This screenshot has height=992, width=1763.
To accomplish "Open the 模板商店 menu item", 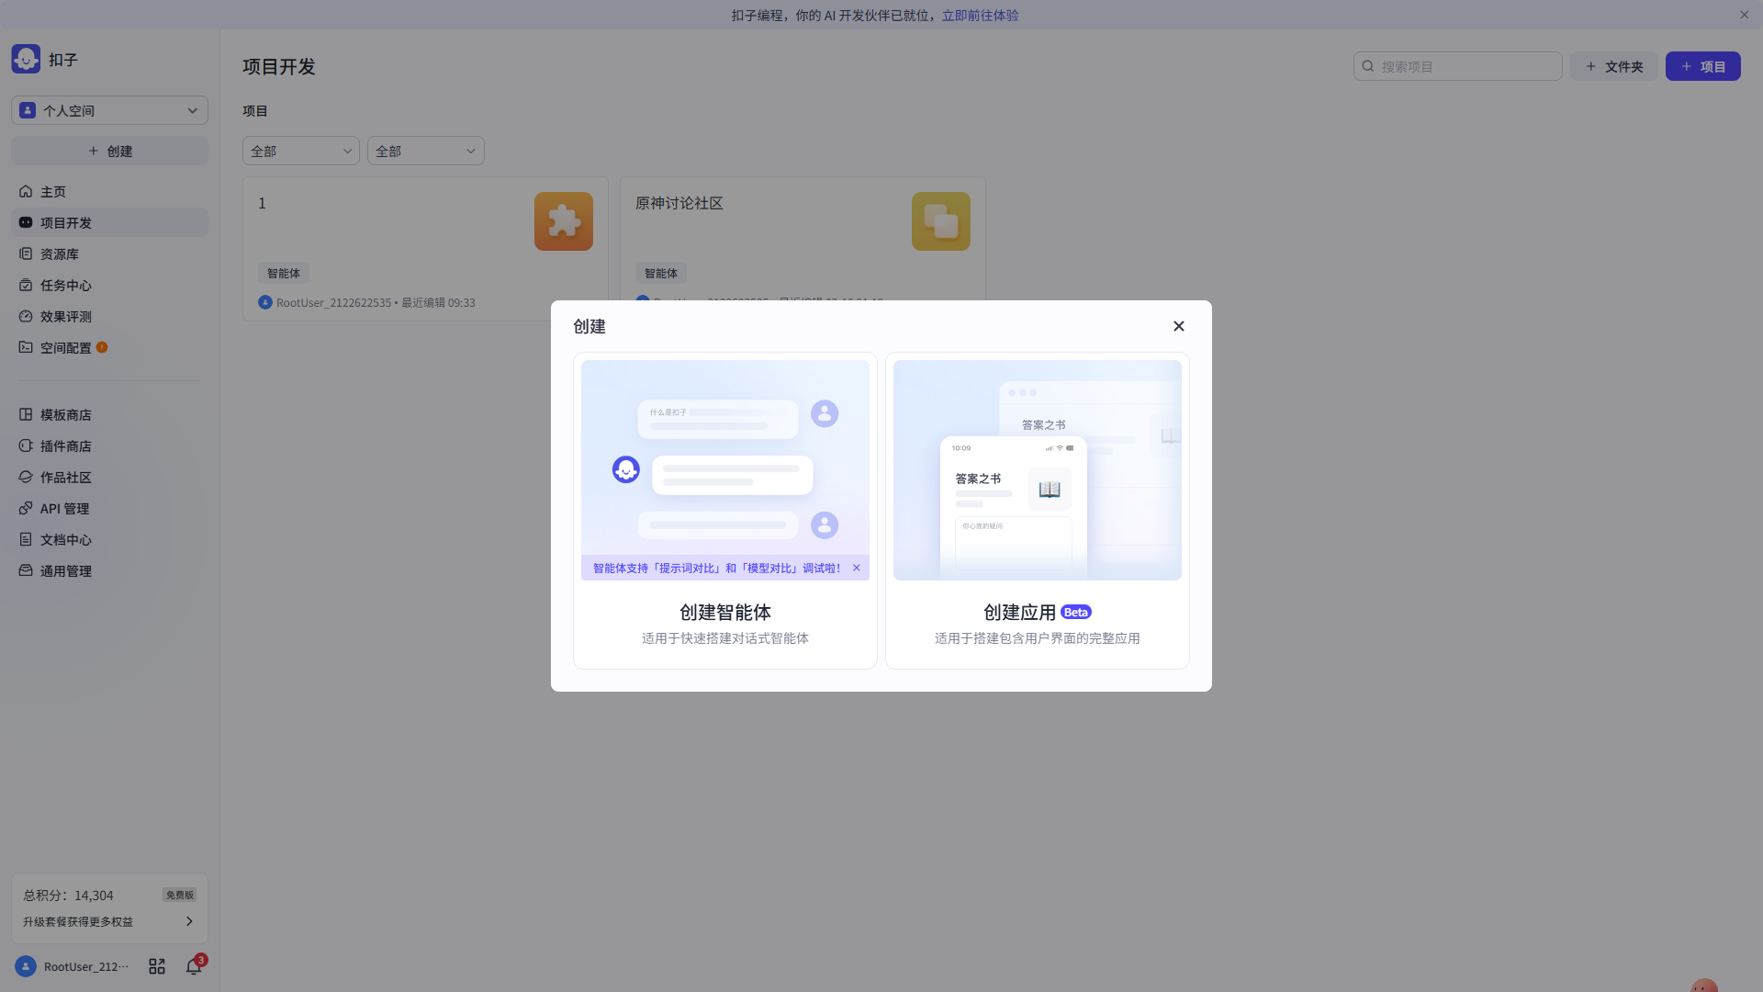I will click(65, 414).
